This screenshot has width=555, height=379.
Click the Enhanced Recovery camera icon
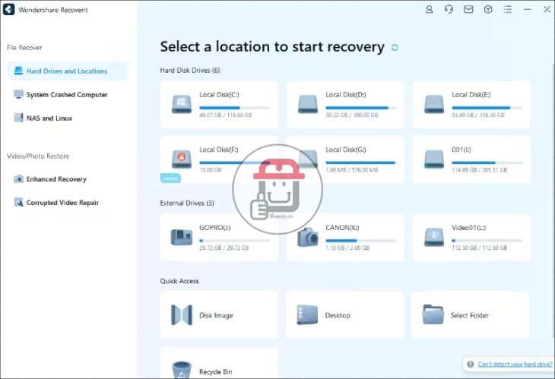[x=18, y=179]
